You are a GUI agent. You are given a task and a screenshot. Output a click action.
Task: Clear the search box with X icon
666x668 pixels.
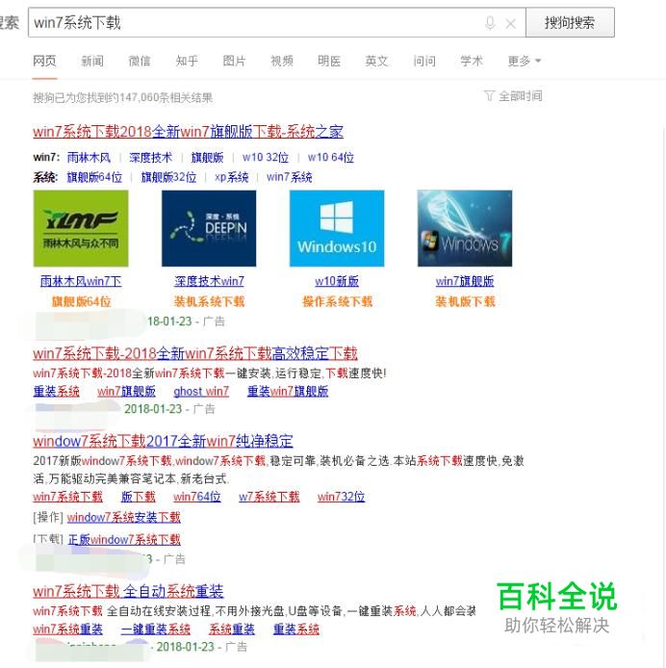click(x=510, y=23)
